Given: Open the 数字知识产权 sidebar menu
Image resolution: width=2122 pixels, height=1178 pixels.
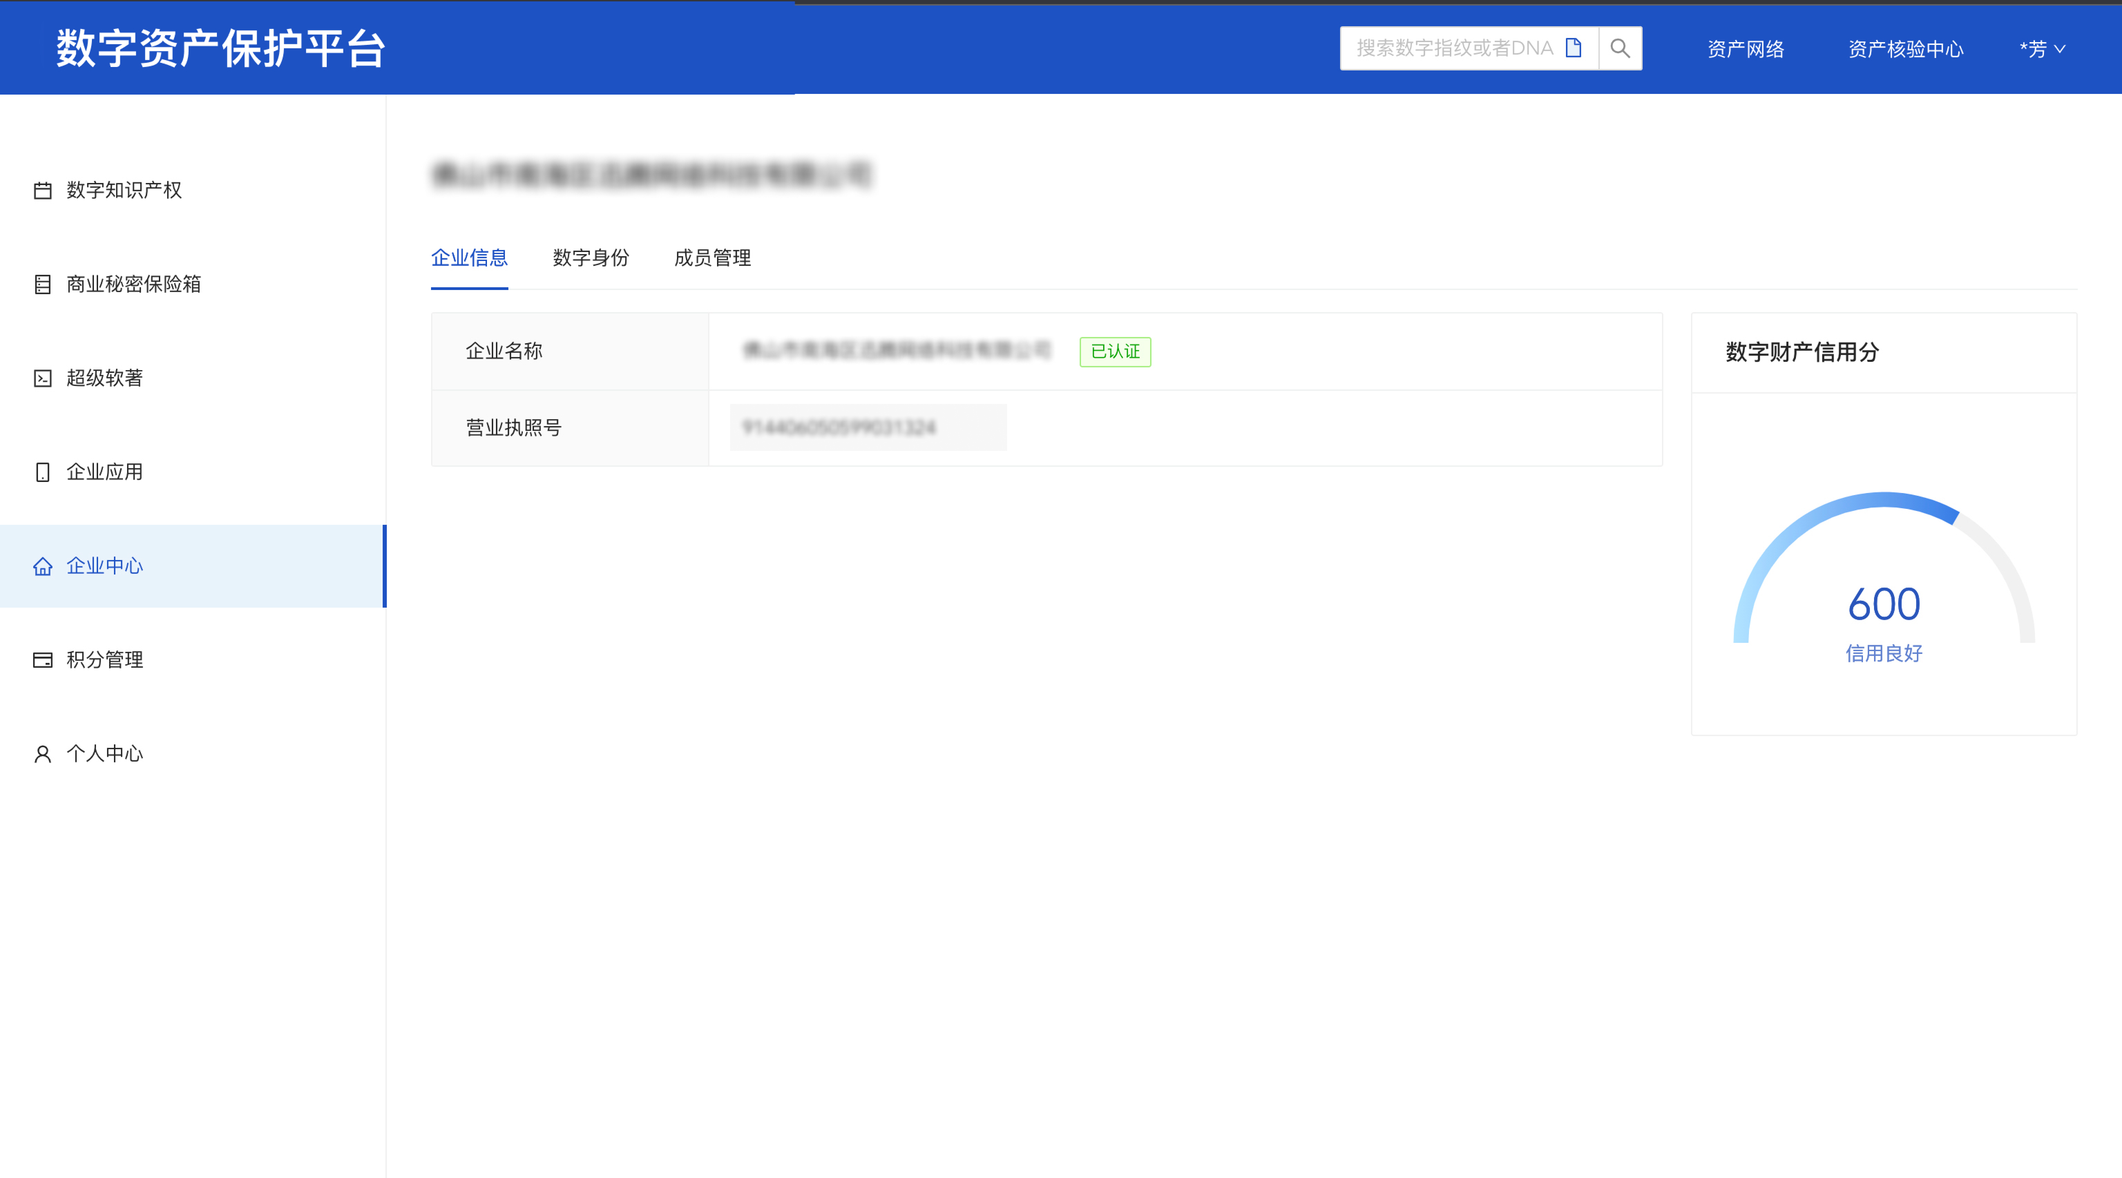Looking at the screenshot, I should tap(193, 190).
